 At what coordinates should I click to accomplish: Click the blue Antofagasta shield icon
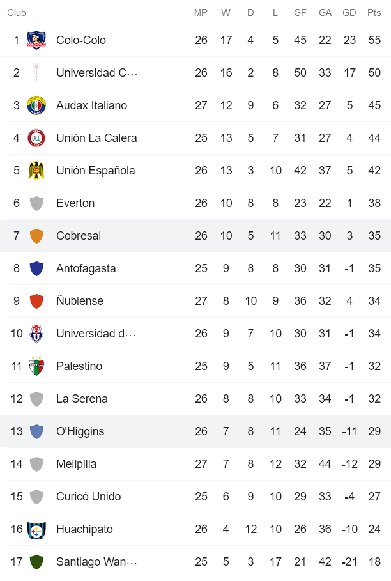tap(36, 268)
